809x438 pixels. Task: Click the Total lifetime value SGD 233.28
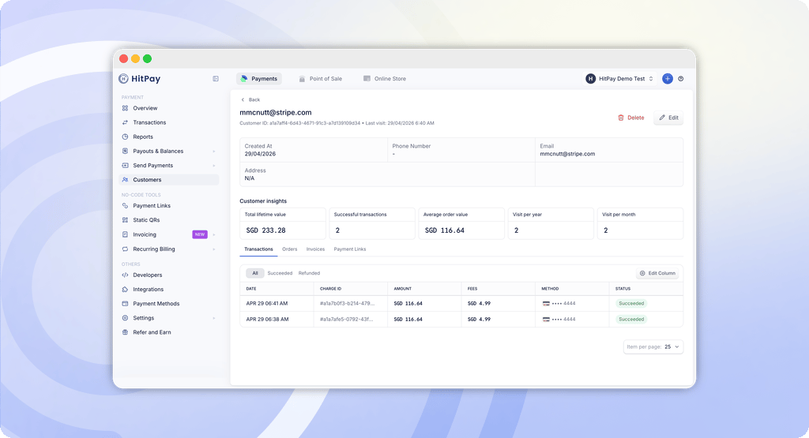[265, 230]
